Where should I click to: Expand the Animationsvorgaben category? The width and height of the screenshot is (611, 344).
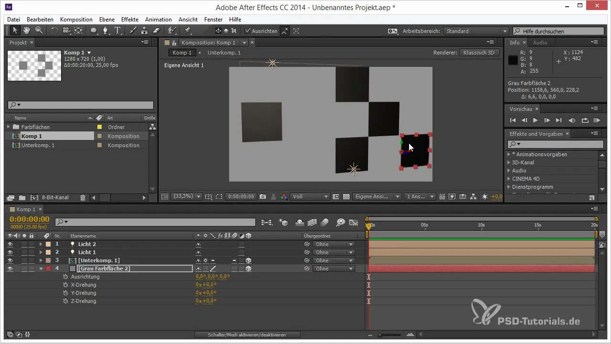(x=508, y=154)
